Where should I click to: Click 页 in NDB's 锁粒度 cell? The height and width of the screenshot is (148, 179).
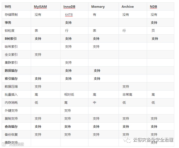coord(153,30)
